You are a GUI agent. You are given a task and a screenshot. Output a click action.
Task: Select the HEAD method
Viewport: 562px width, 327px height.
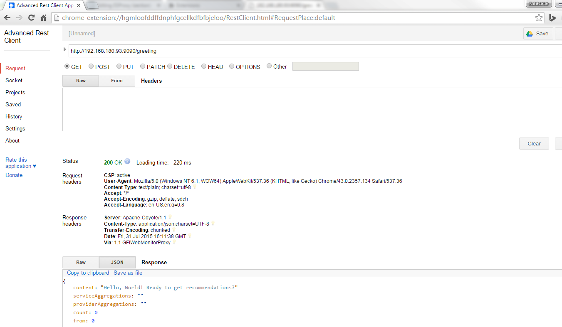(204, 66)
